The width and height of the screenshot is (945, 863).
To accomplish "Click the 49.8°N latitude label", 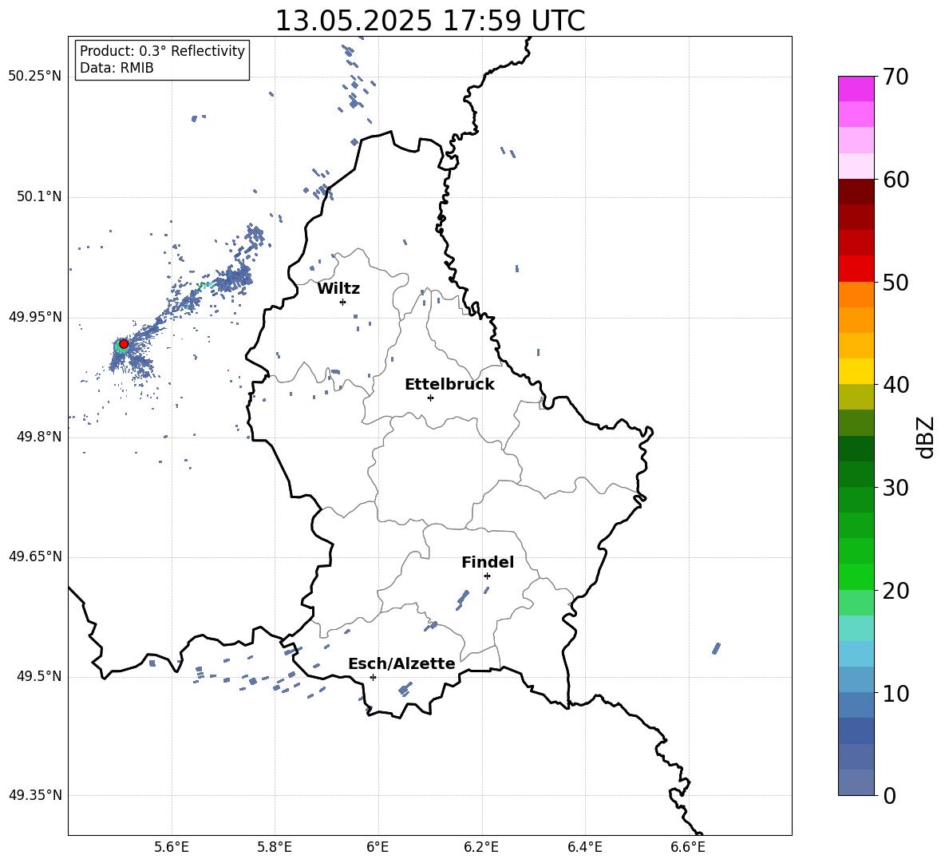I will 38,437.
